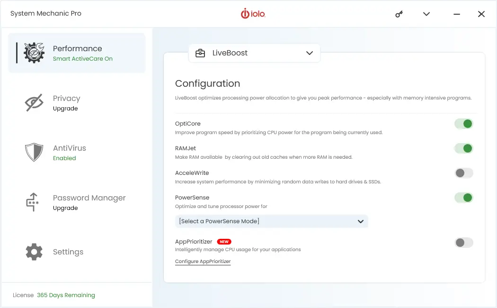Turn off the RAMJet switch
Image resolution: width=497 pixels, height=308 pixels.
[x=464, y=148]
